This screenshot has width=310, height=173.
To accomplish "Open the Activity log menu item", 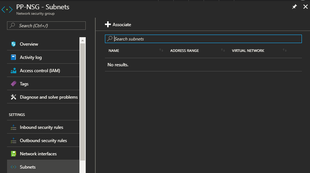I will point(31,57).
